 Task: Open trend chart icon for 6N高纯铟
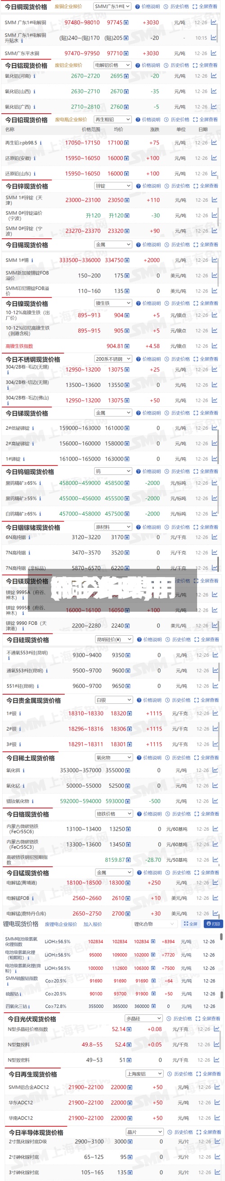[215, 537]
